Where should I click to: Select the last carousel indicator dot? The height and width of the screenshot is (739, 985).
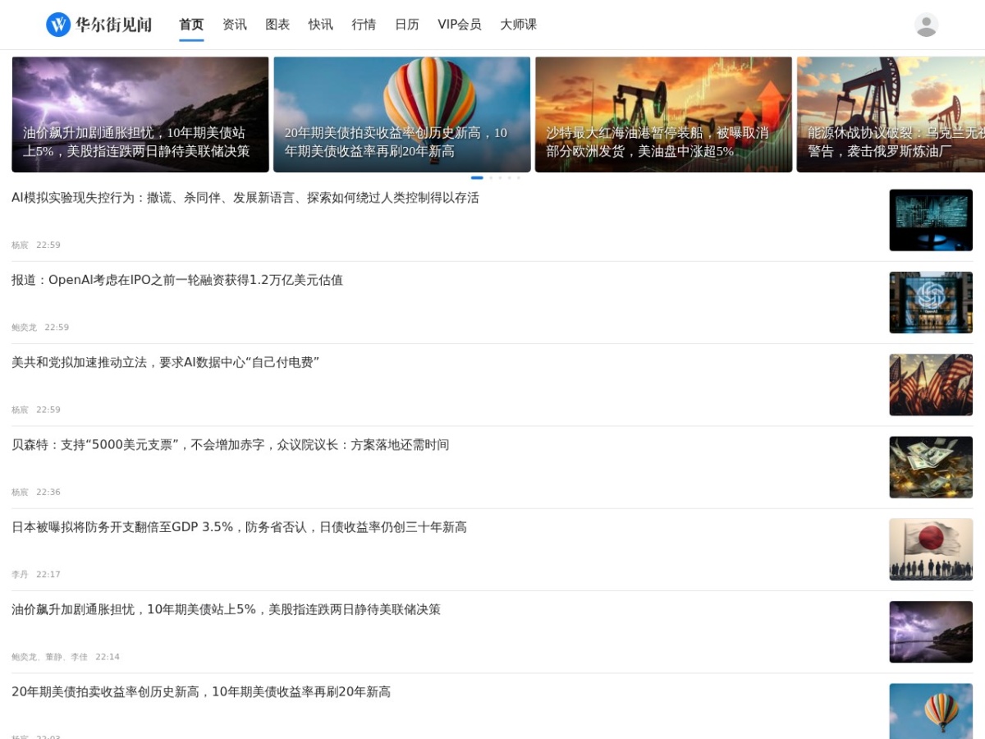pyautogui.click(x=518, y=177)
